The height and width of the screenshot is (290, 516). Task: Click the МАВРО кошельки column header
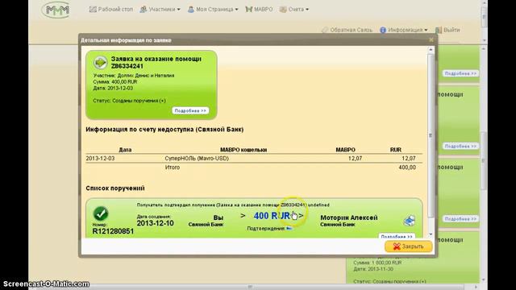pyautogui.click(x=243, y=150)
